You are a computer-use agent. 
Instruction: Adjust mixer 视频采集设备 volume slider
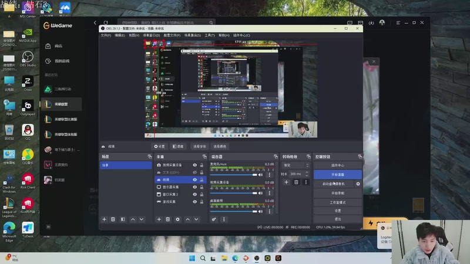pos(233,193)
